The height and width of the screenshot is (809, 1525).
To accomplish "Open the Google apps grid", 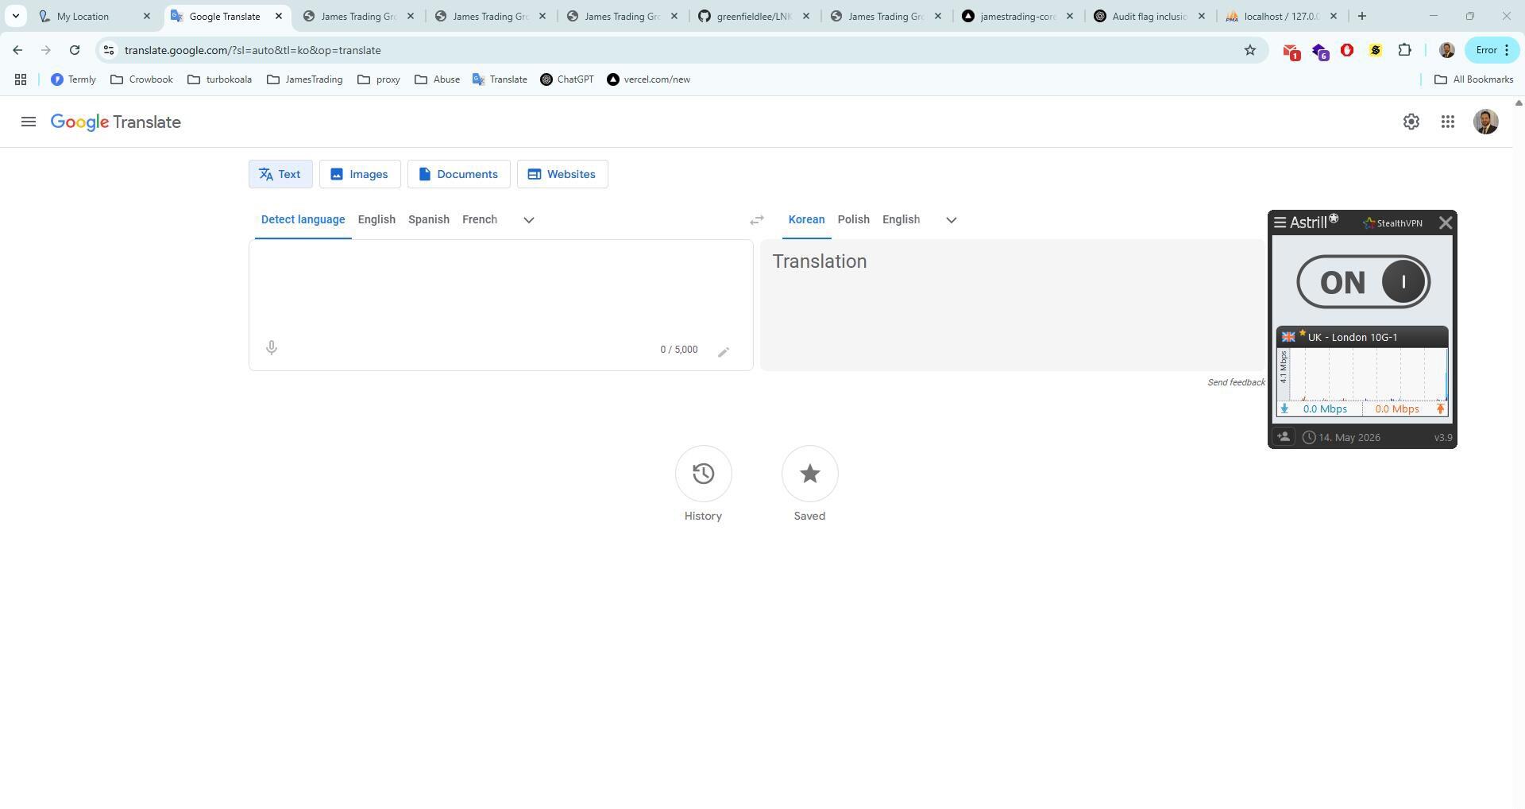I will point(1447,122).
